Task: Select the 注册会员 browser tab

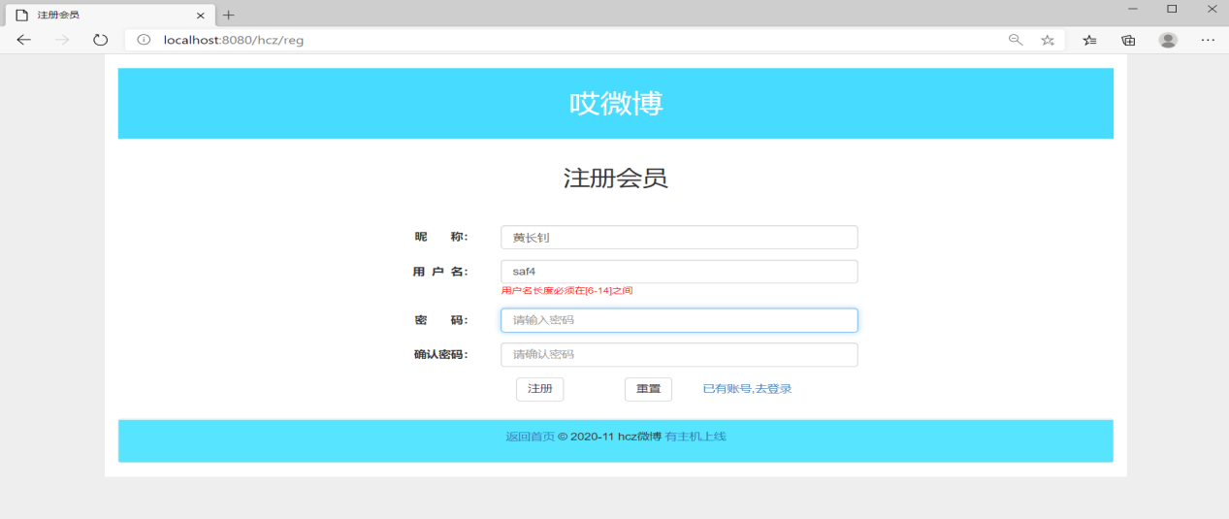Action: click(110, 15)
